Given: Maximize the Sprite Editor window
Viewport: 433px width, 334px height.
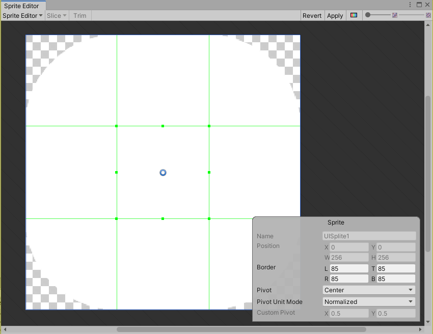Looking at the screenshot, I should click(x=419, y=5).
